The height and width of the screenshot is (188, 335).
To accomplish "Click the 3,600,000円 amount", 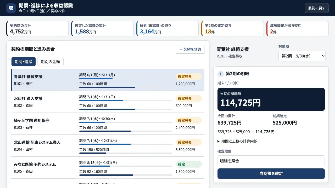I will [185, 150].
